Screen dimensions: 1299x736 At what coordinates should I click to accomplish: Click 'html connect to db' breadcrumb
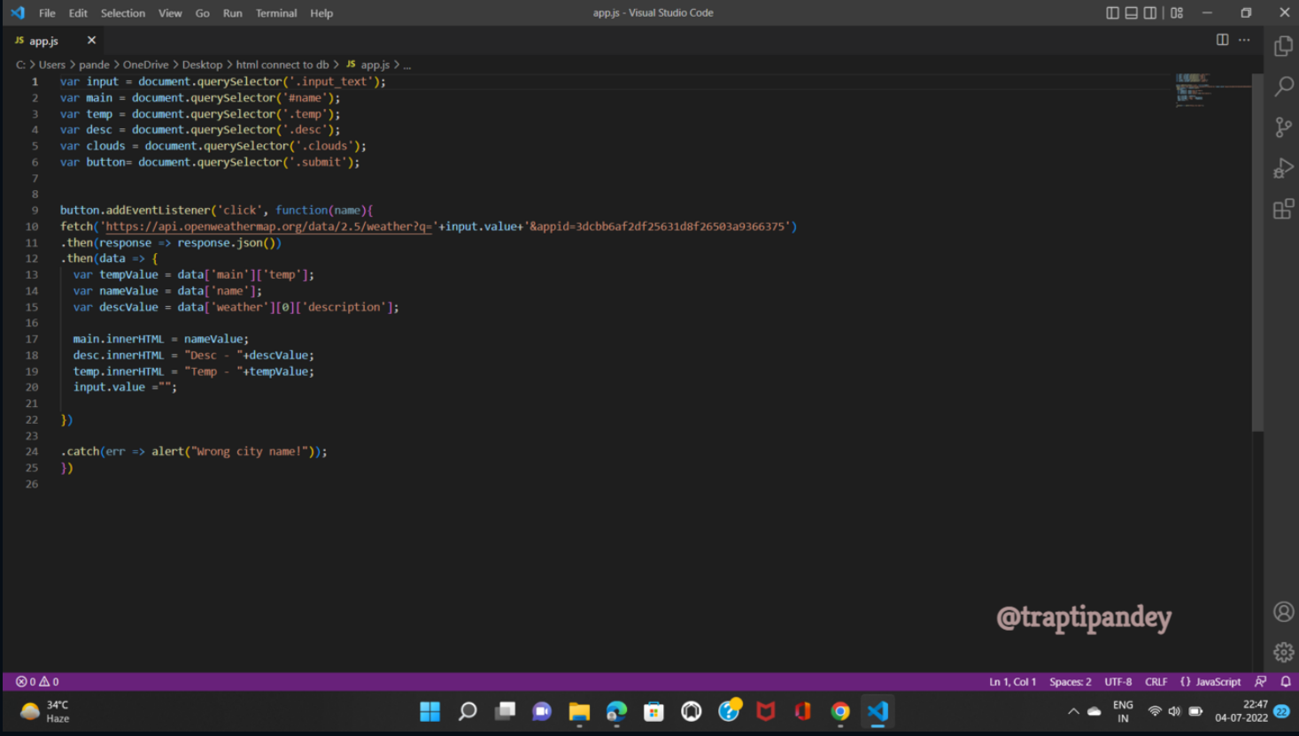pyautogui.click(x=282, y=65)
